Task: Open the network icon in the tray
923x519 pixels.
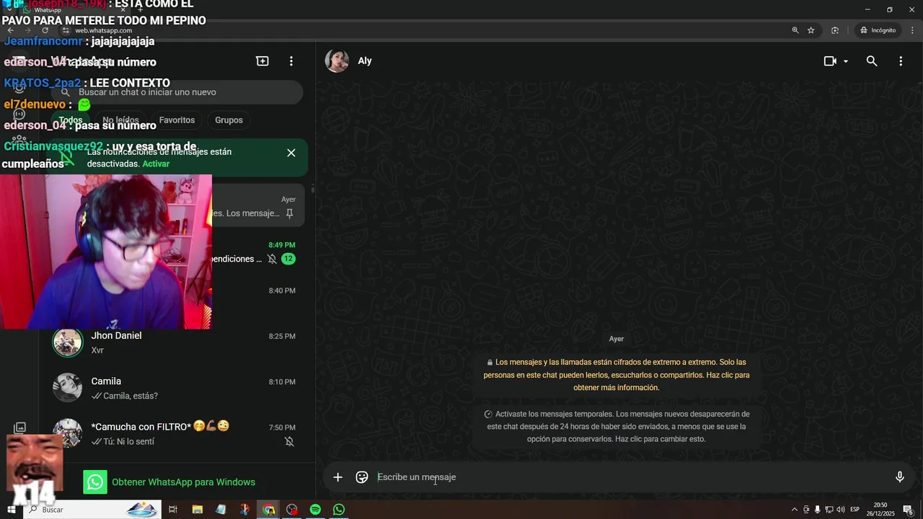Action: coord(829,510)
